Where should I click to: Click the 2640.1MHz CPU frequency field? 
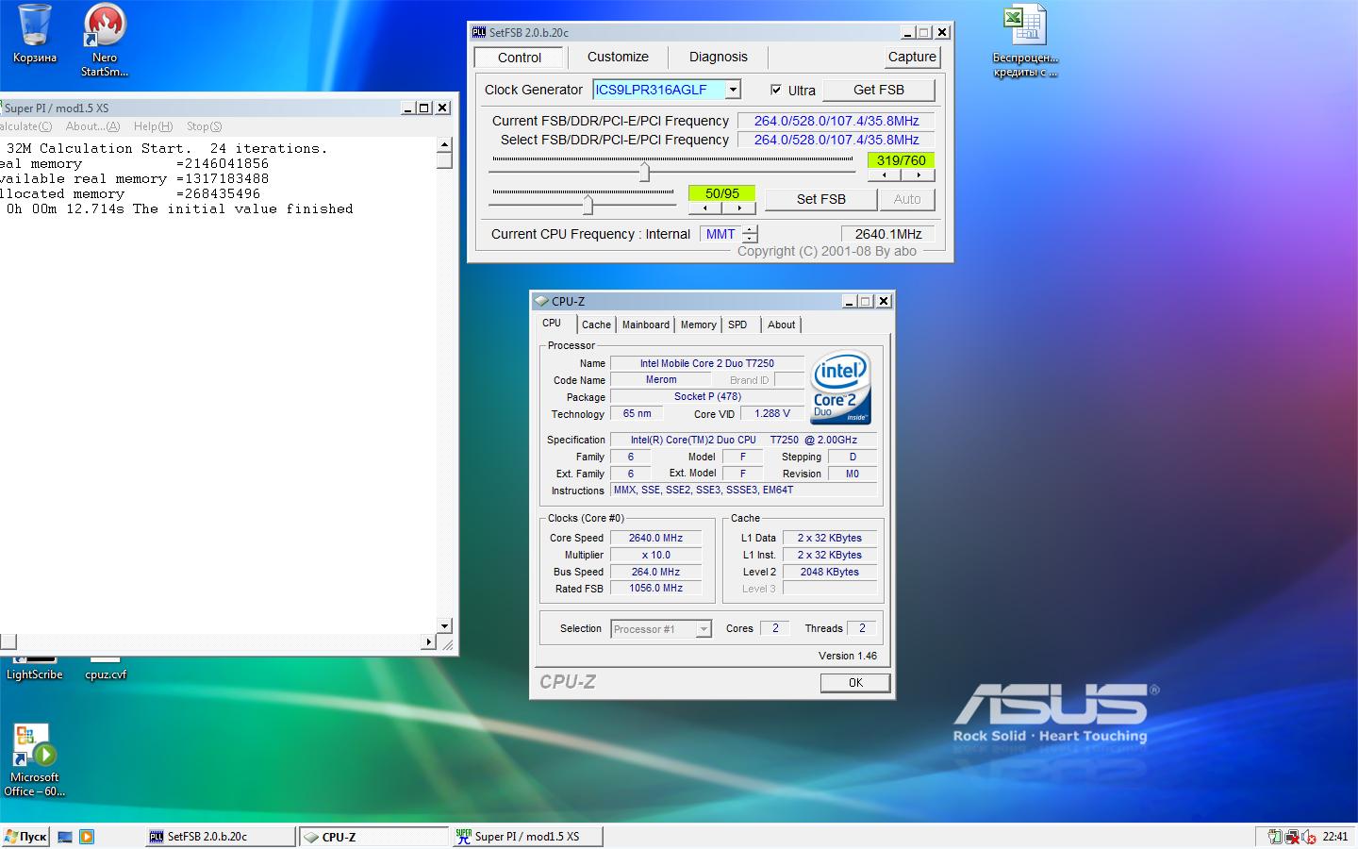click(x=887, y=234)
